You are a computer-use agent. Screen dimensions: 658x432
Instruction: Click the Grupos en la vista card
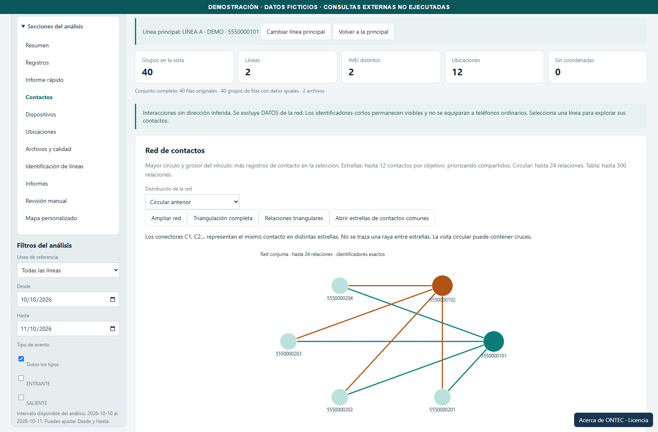point(184,67)
